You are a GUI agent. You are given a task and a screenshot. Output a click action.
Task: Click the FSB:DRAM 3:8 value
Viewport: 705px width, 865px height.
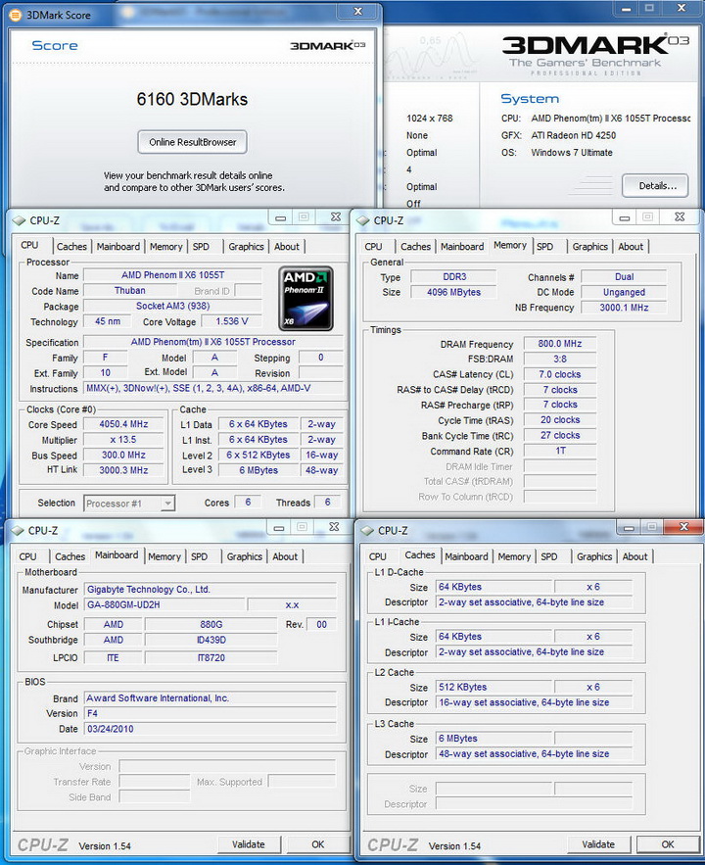pos(560,360)
